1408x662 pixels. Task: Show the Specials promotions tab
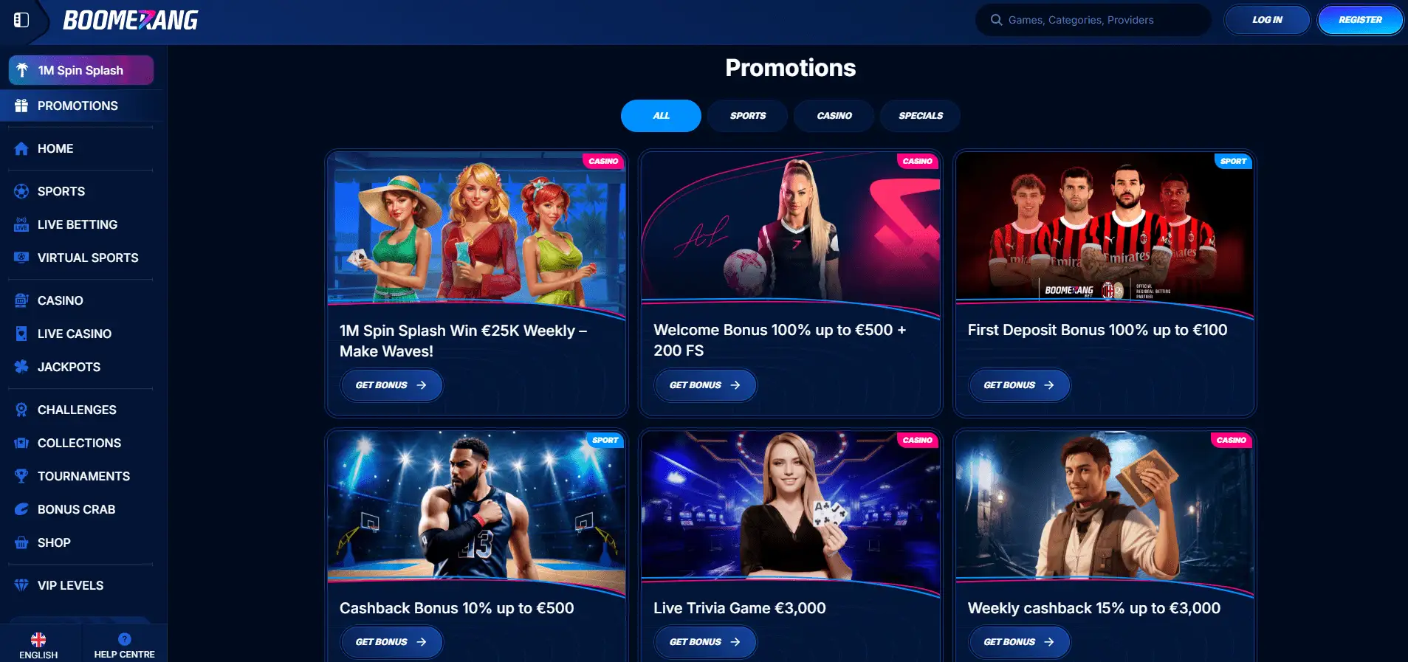[x=921, y=116]
